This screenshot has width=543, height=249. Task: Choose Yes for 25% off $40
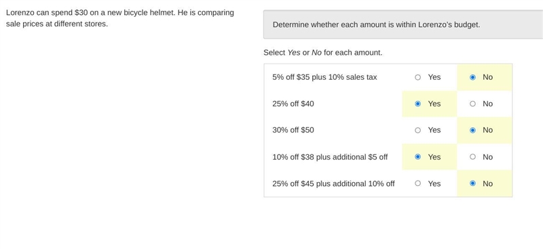417,104
